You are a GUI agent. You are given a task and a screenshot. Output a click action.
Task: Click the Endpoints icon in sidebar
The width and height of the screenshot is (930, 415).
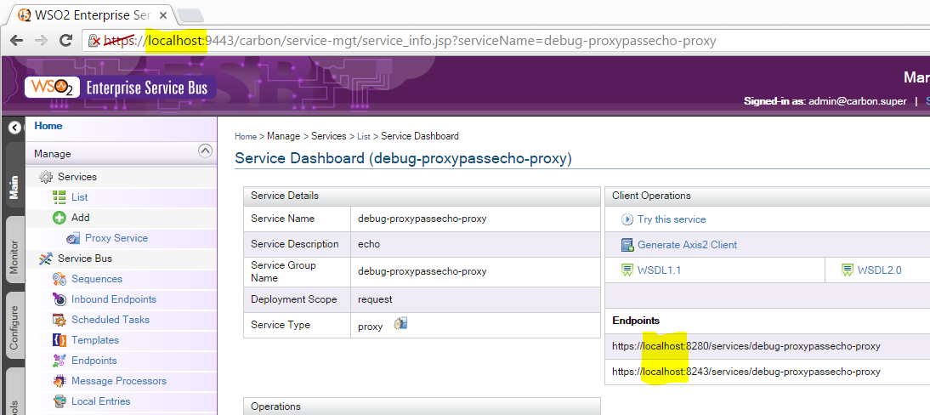click(x=59, y=361)
